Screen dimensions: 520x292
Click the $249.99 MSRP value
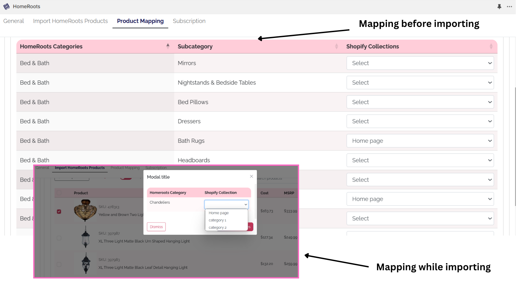(291, 237)
